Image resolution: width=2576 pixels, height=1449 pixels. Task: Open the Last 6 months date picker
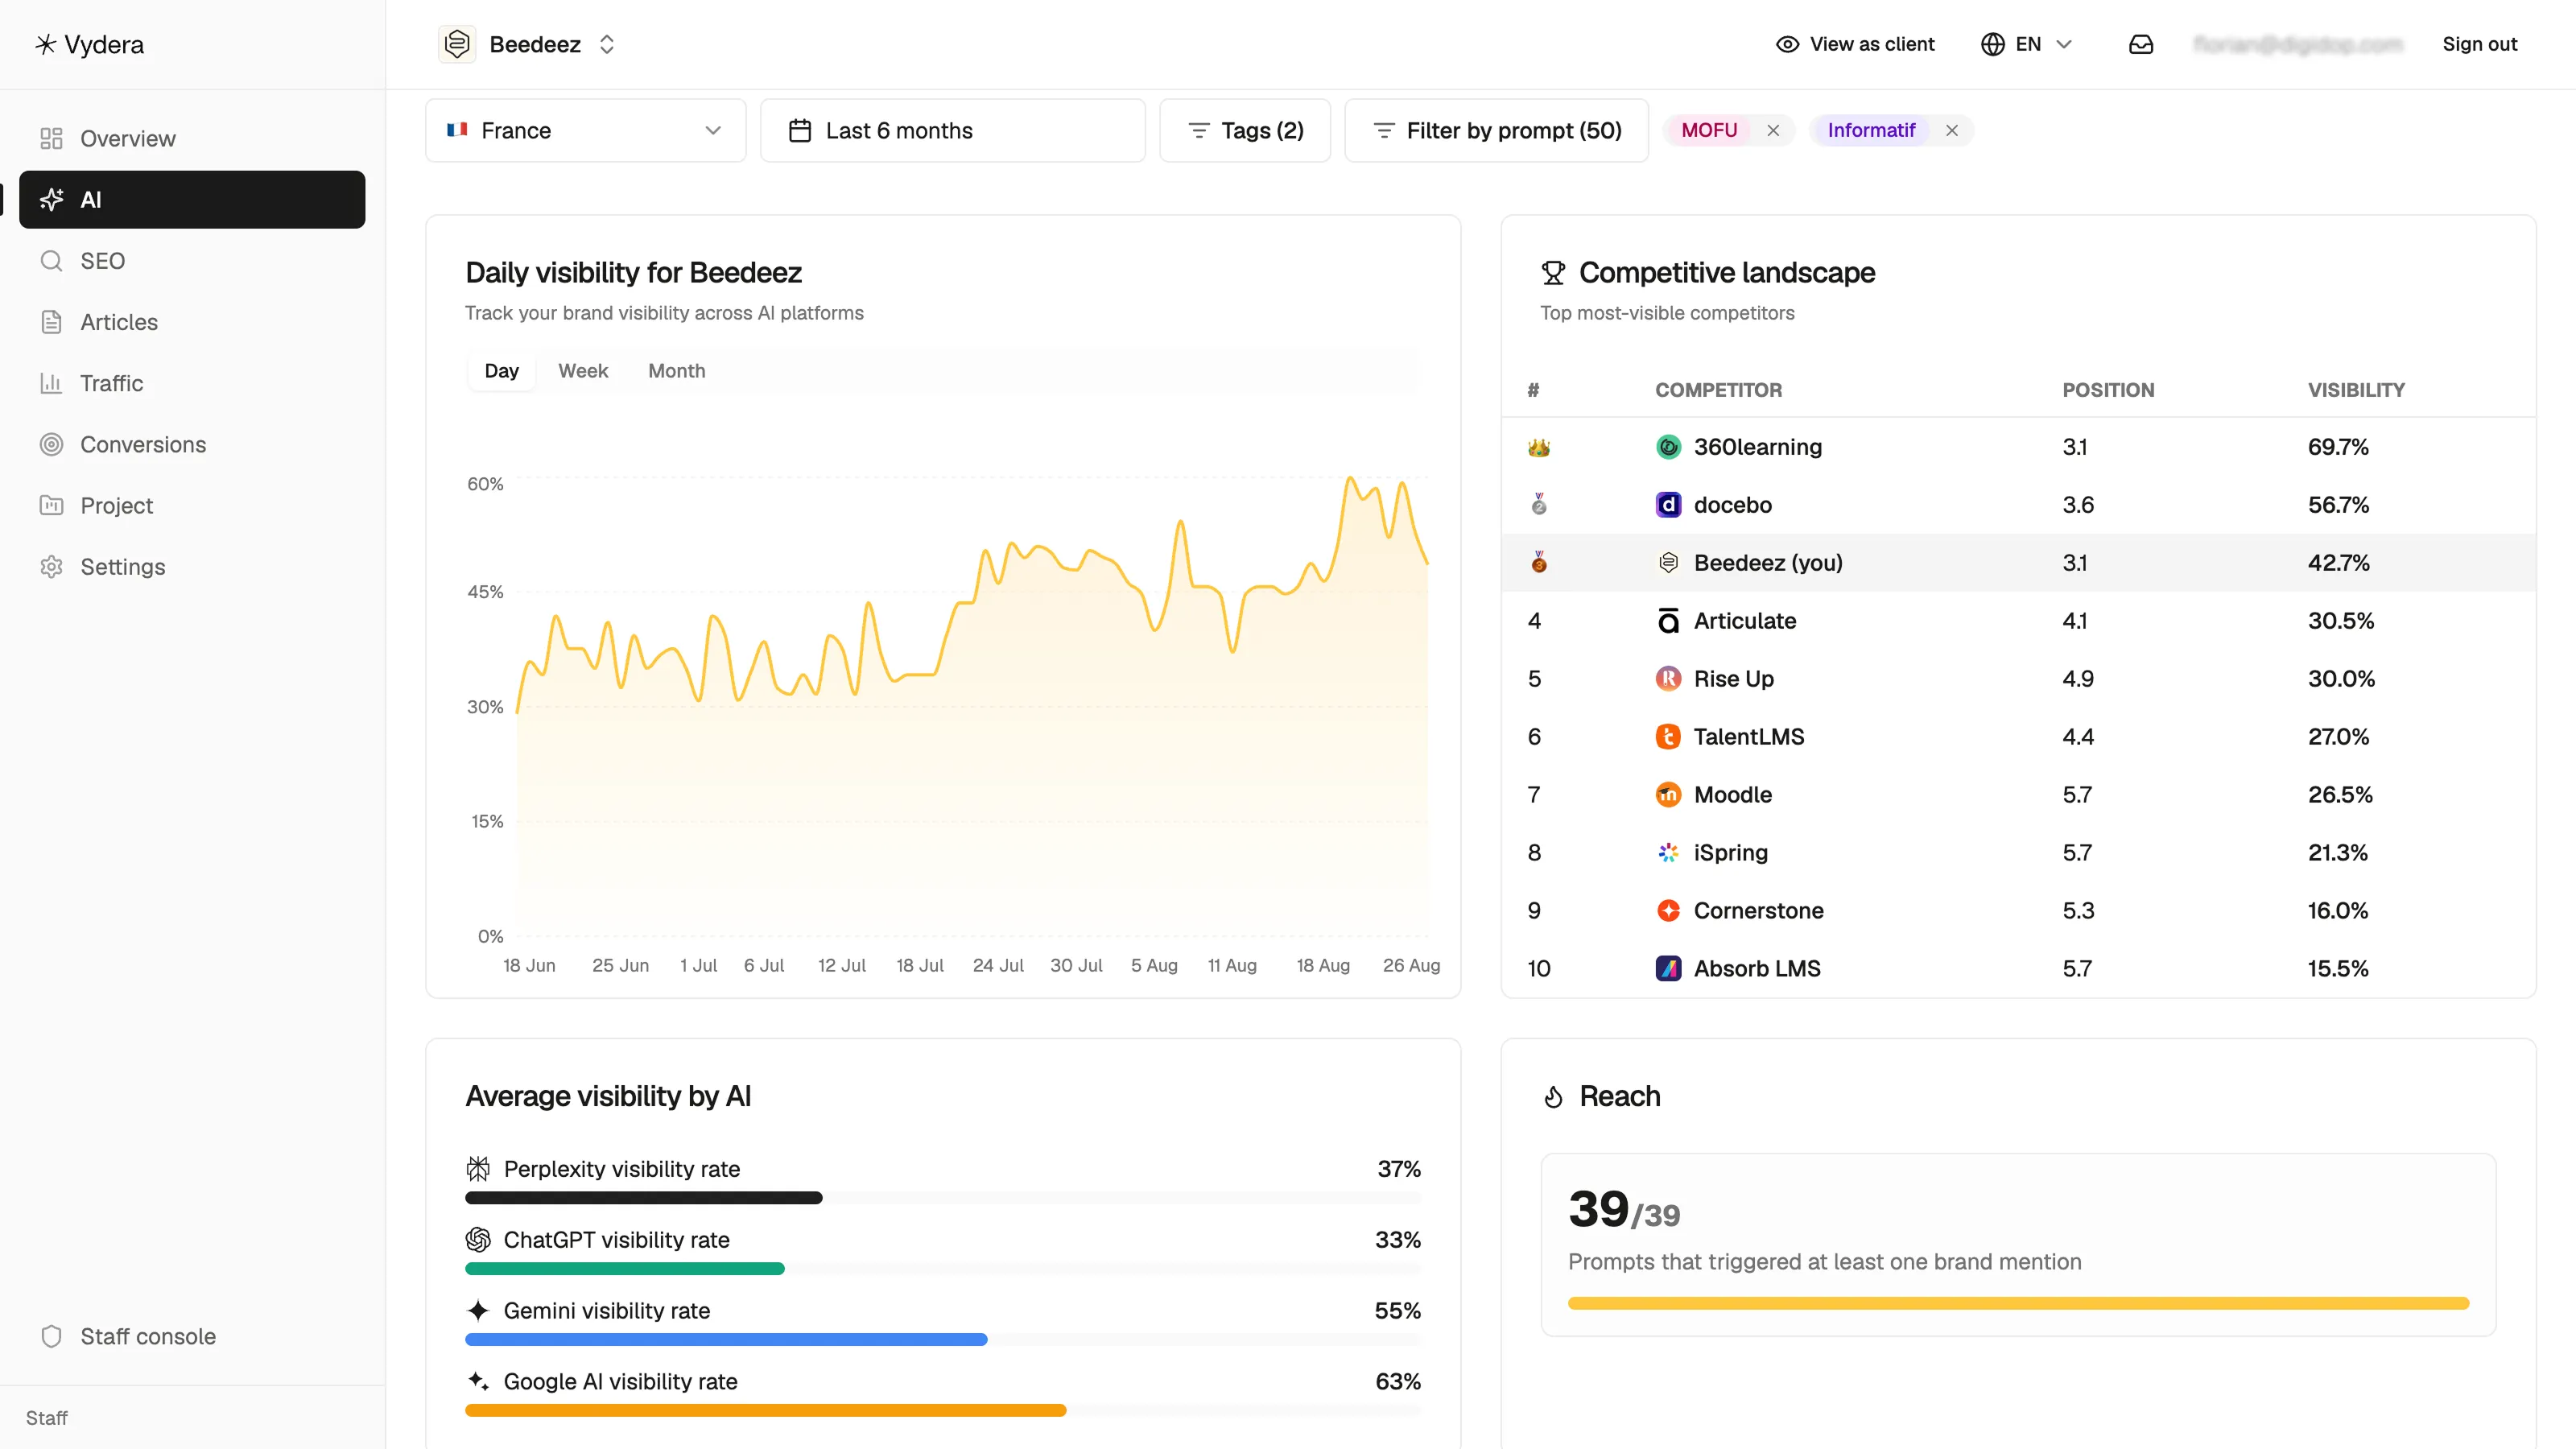tap(952, 130)
